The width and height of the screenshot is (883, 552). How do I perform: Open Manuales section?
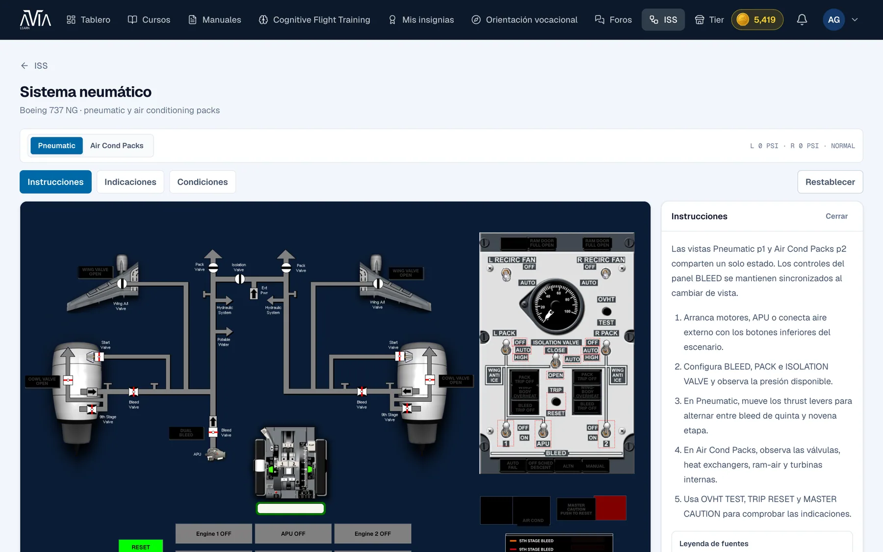[x=214, y=20]
